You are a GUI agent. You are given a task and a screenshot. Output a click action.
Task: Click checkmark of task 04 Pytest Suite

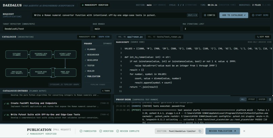(5, 115)
